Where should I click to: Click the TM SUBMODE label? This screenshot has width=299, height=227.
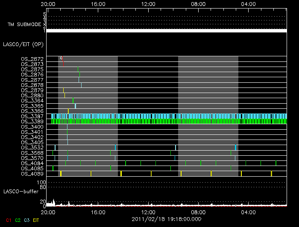coord(24,24)
